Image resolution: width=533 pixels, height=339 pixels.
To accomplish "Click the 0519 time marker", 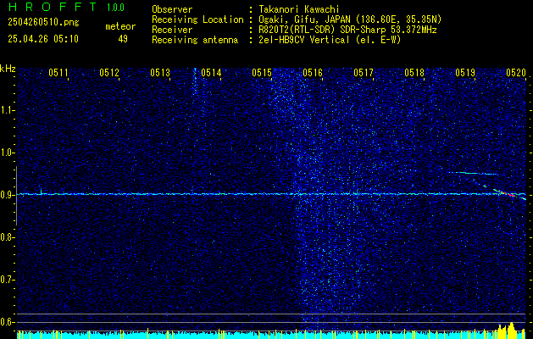I will (465, 72).
